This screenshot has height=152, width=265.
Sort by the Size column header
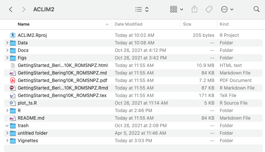coord(187,24)
